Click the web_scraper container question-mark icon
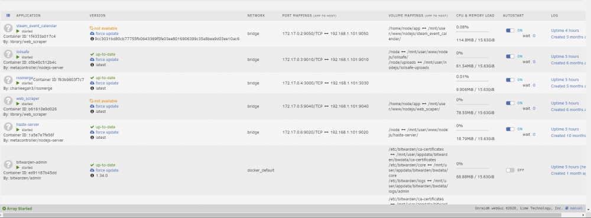Viewport: 591px width, 218px height. pyautogui.click(x=8, y=101)
